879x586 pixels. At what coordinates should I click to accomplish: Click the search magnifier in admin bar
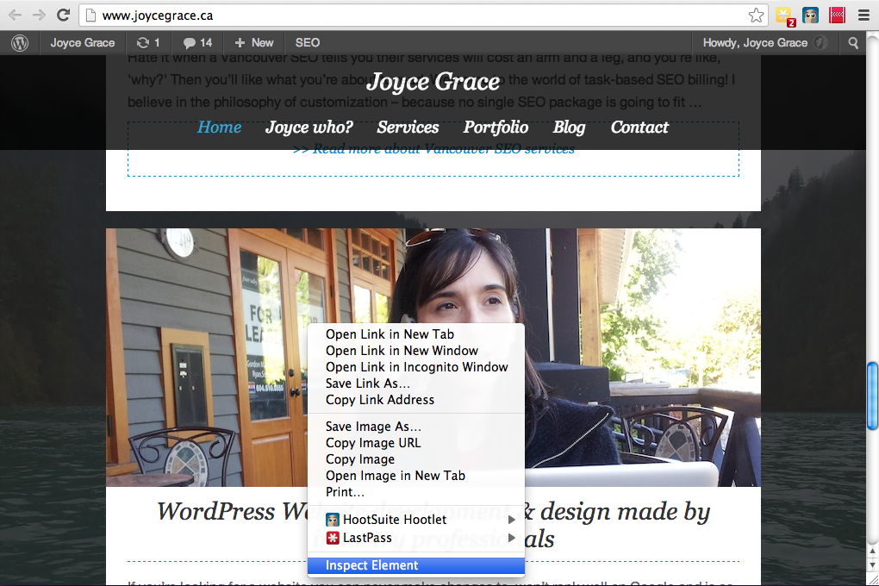point(853,42)
